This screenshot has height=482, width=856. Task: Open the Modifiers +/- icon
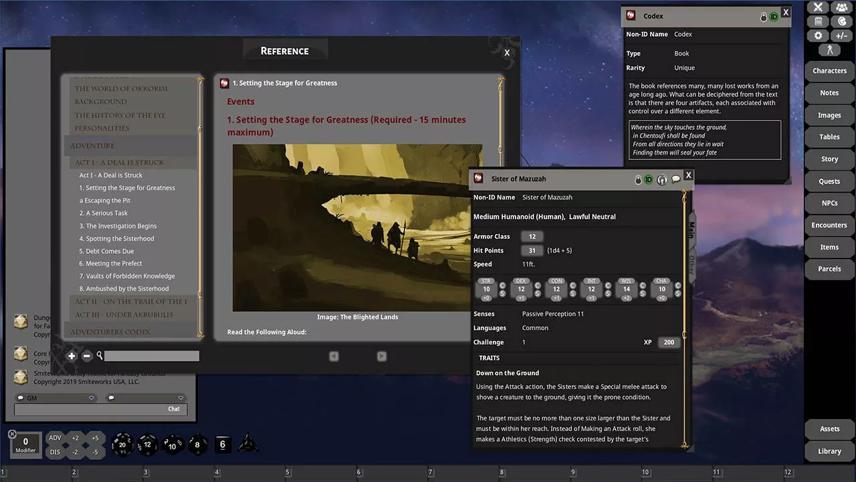841,35
